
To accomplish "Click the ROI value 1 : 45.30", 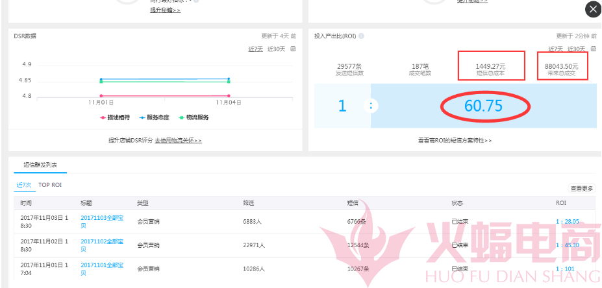I will [x=568, y=245].
